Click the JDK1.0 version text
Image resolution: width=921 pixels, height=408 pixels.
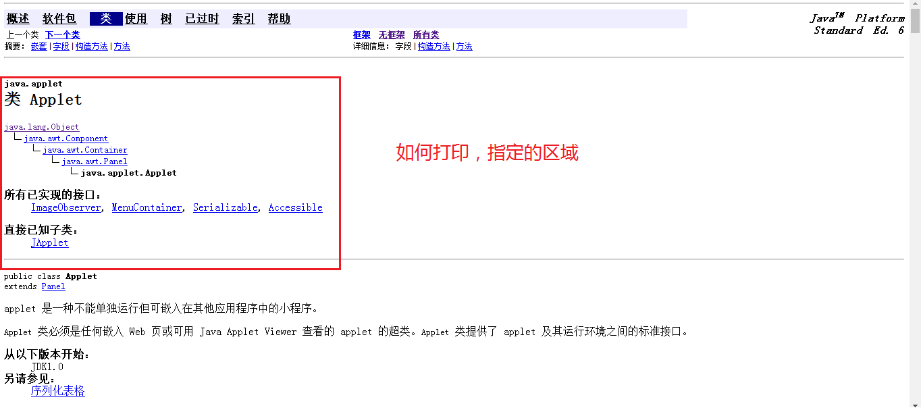pyautogui.click(x=47, y=367)
